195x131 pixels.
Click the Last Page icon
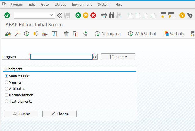153,16
